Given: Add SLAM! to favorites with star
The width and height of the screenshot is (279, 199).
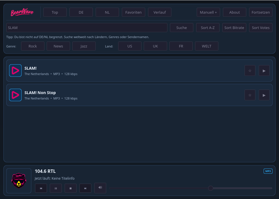Looking at the screenshot, I should 250,71.
